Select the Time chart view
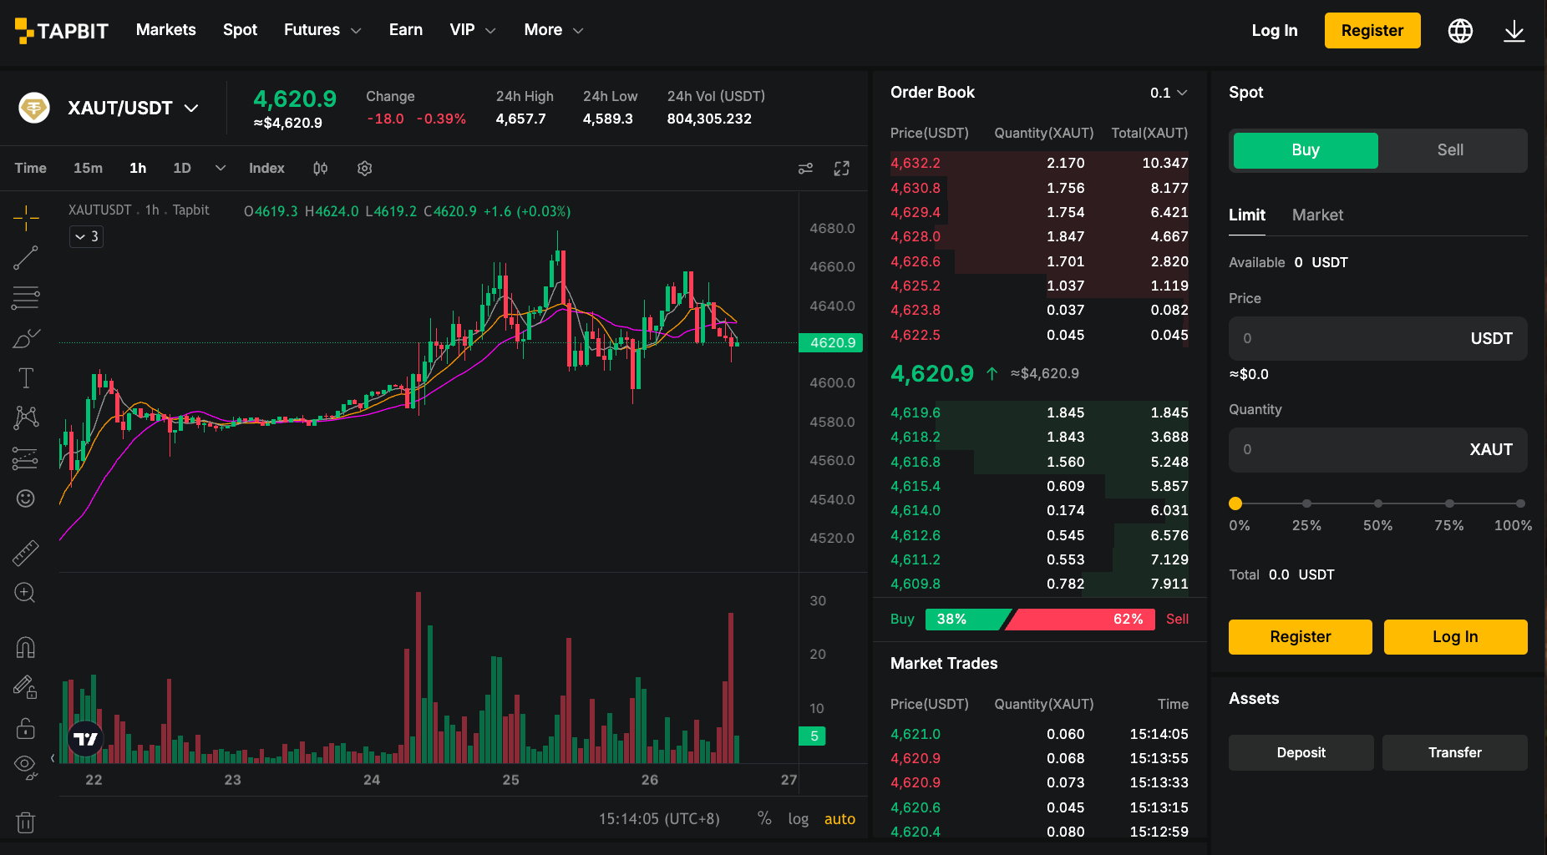1547x855 pixels. [30, 169]
